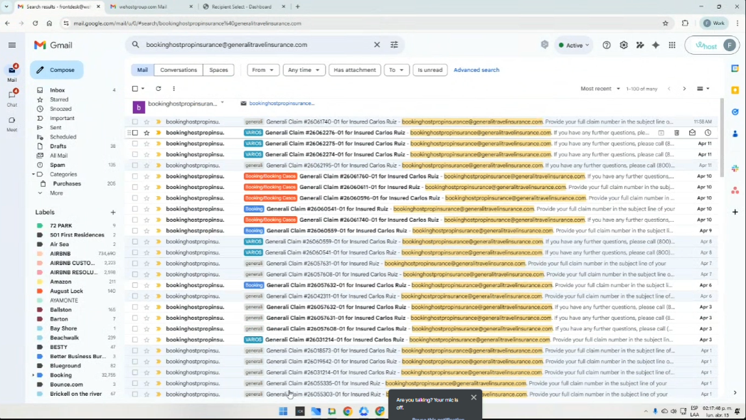Open the Any time filter dropdown
746x420 pixels.
[x=304, y=70]
